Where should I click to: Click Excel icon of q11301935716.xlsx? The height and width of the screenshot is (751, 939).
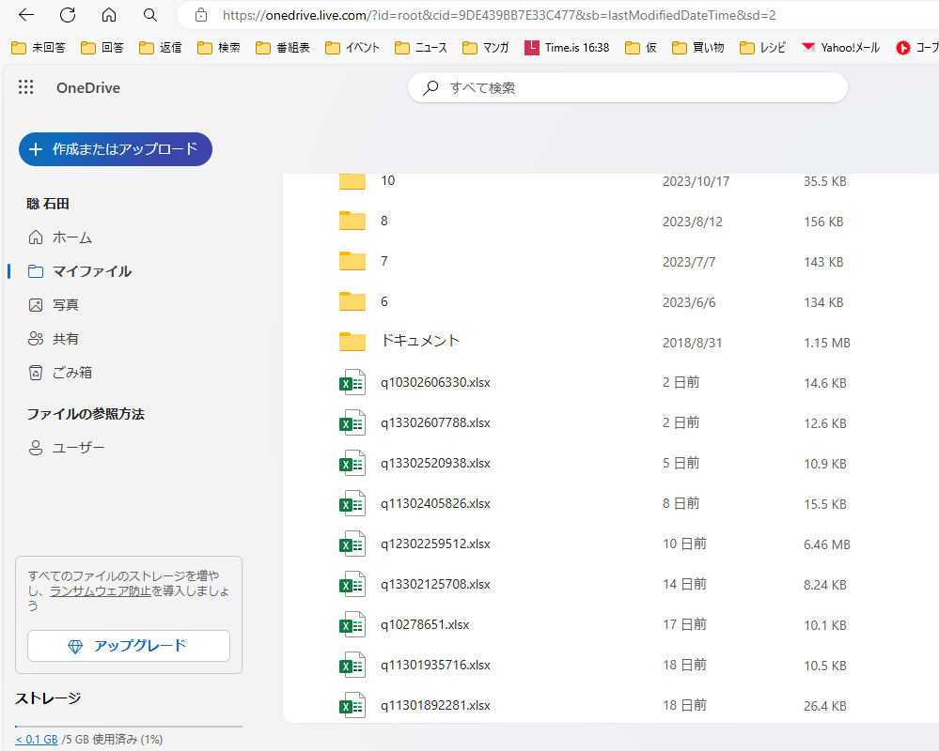(x=352, y=665)
